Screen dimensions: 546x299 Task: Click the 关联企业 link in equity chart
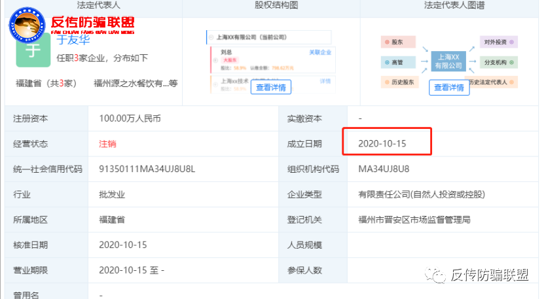coord(320,52)
